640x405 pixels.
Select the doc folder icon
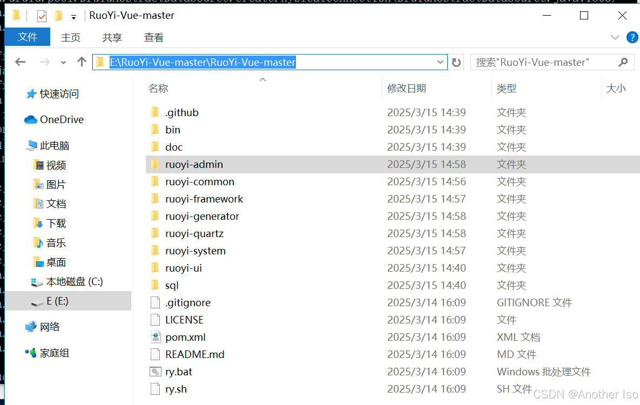point(155,147)
